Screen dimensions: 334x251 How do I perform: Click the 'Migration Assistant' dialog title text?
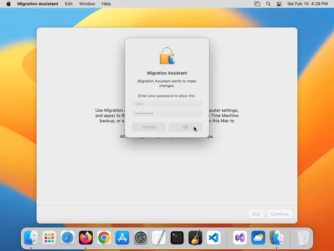pos(167,73)
